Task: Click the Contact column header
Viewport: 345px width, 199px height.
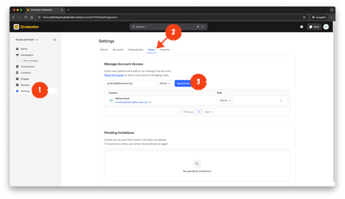Action: click(x=113, y=93)
